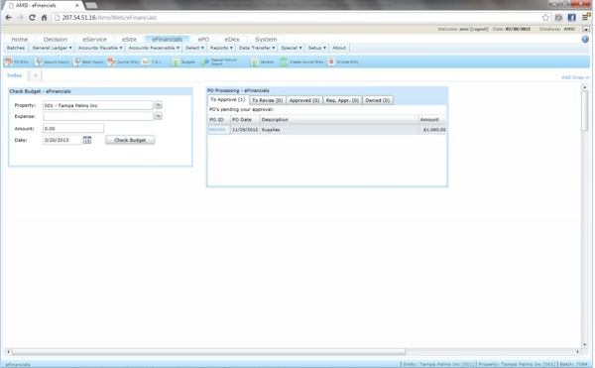Click the browser back arrow
Viewport: 595px width, 368px height.
(8, 18)
